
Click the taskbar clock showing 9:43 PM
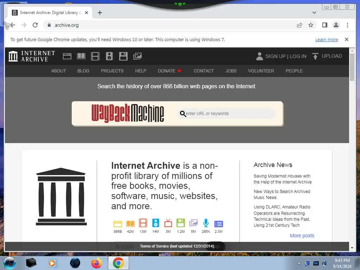pyautogui.click(x=342, y=263)
